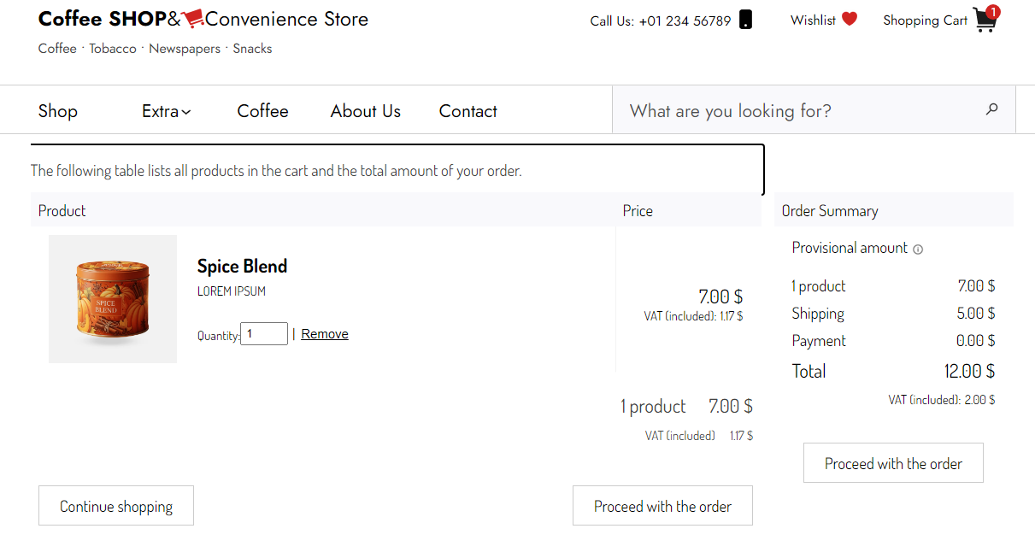Click the Provisional amount info icon
Image resolution: width=1035 pixels, height=558 pixels.
coord(918,250)
